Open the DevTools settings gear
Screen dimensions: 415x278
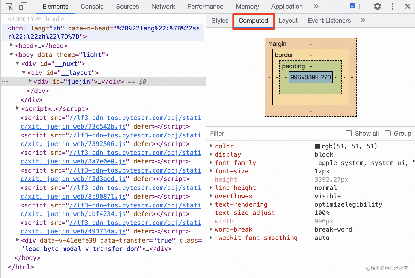click(x=377, y=7)
